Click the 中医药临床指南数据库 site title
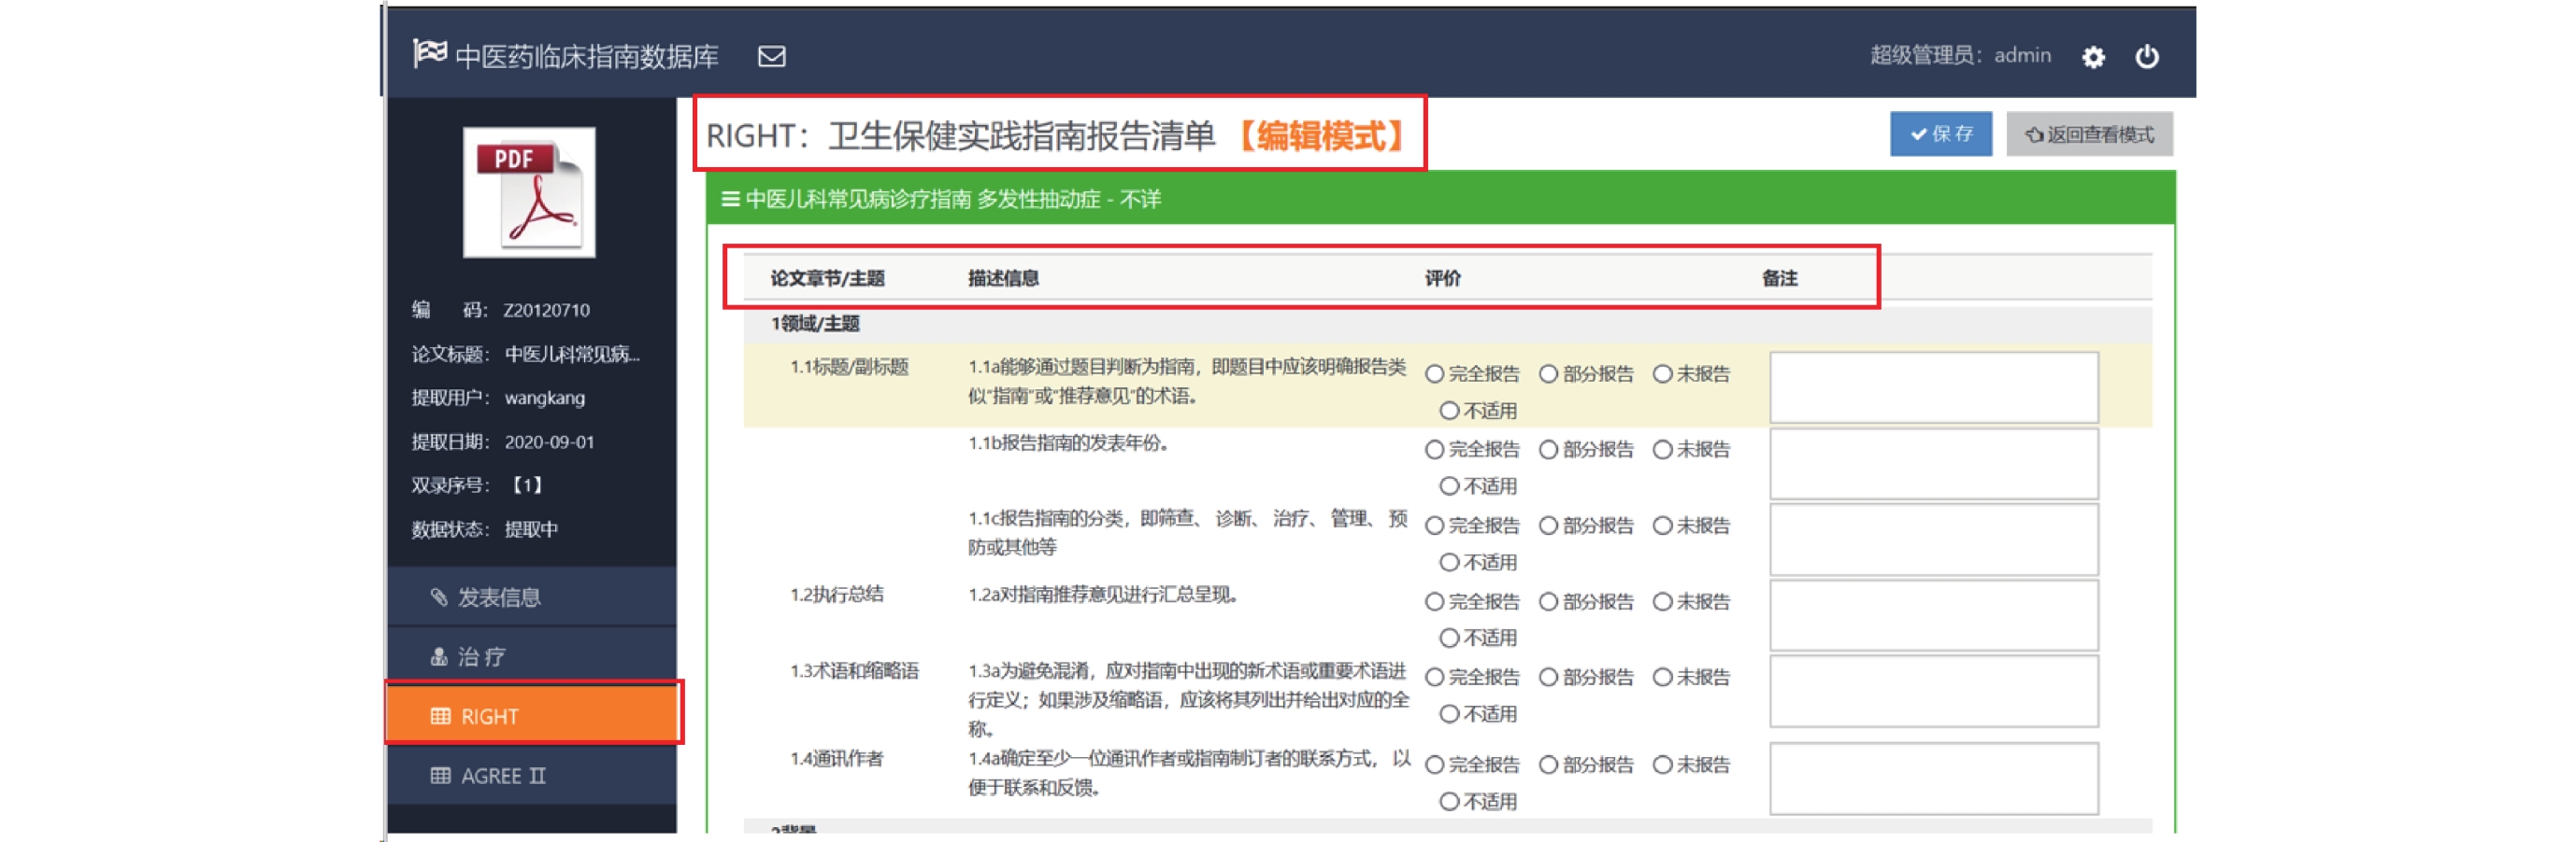2576x842 pixels. click(587, 56)
